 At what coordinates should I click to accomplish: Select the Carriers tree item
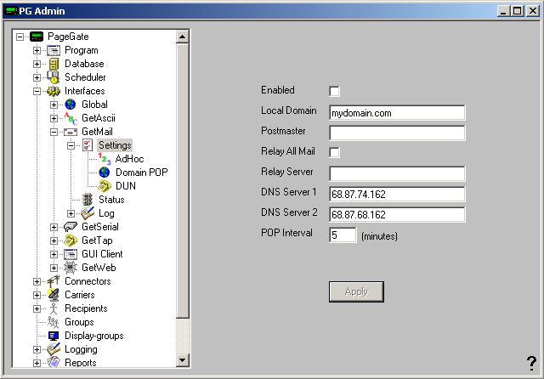pyautogui.click(x=80, y=295)
